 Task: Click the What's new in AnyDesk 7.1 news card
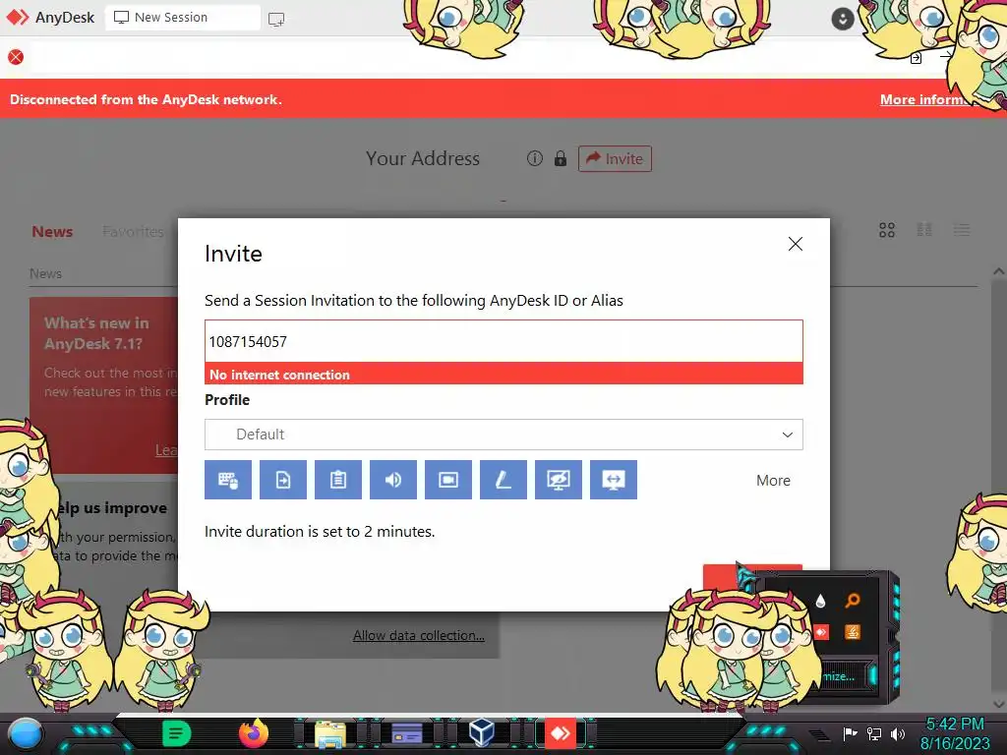click(104, 385)
